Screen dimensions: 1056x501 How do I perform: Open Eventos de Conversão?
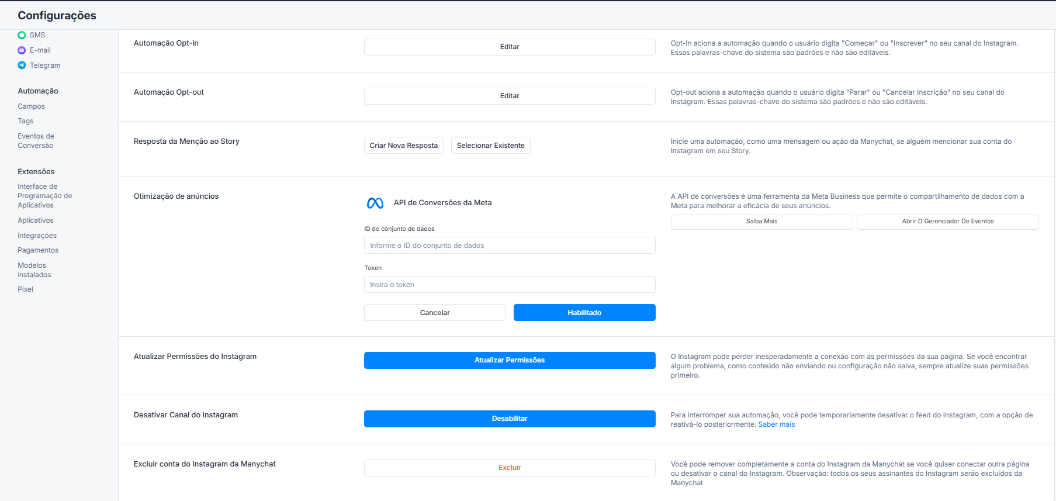36,141
